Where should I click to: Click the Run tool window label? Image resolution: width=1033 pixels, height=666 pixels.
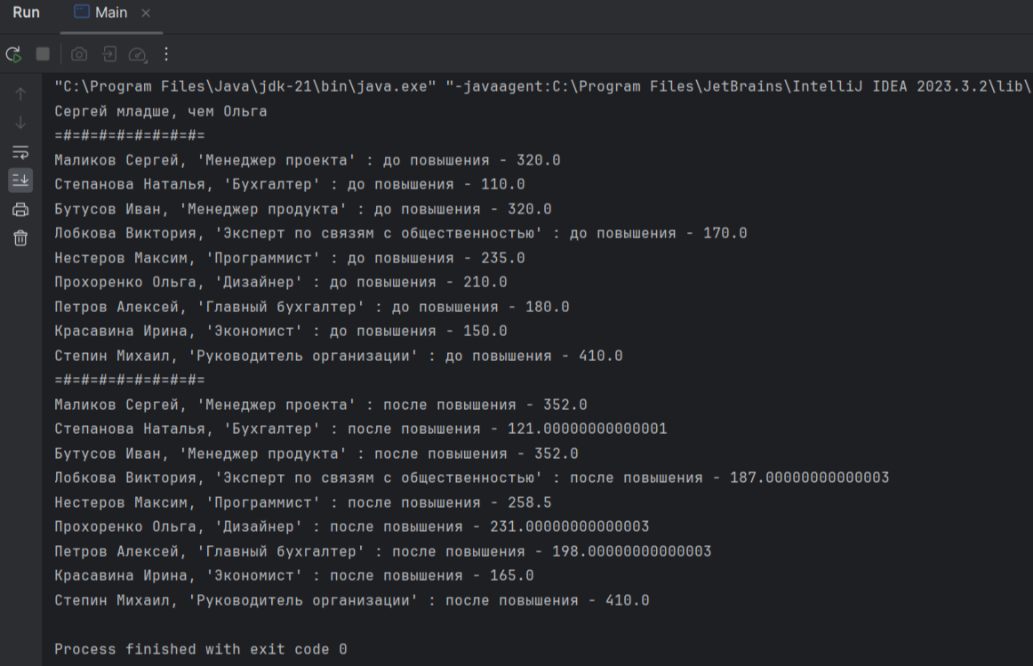coord(26,12)
